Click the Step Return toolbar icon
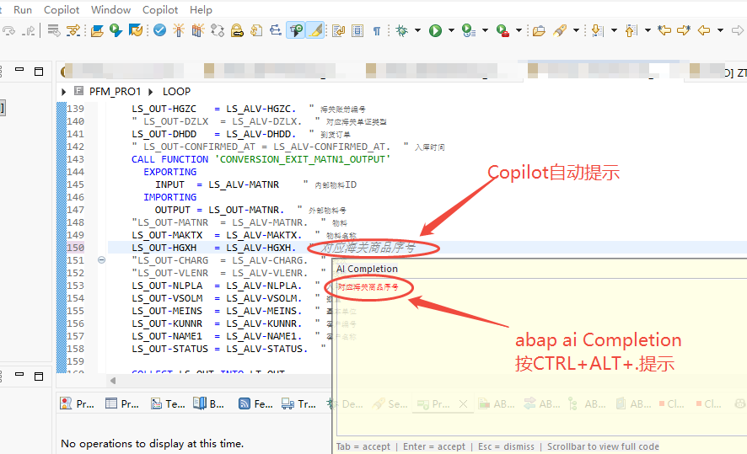747x454 pixels. point(29,31)
